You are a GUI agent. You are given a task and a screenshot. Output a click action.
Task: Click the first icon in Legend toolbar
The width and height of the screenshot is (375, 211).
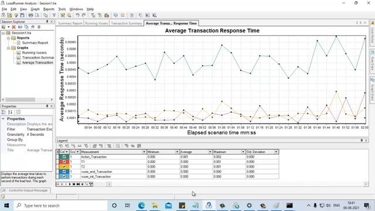[x=61, y=146]
